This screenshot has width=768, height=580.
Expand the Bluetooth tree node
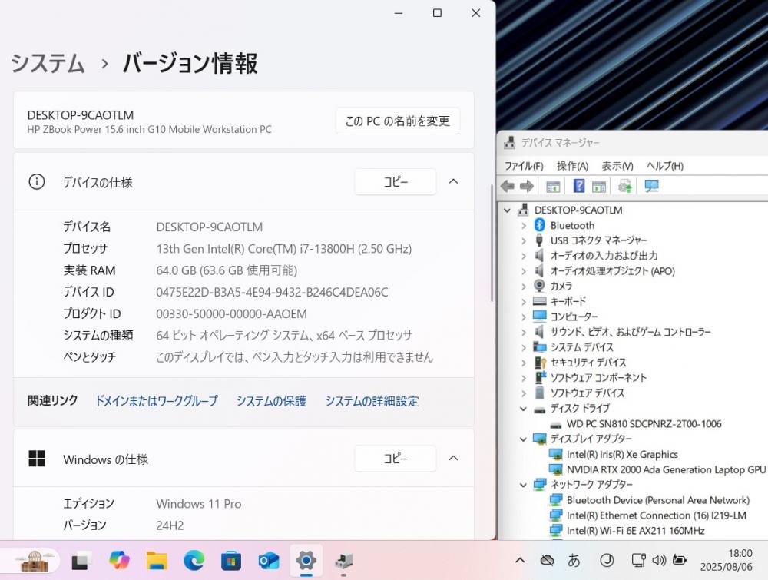(x=524, y=225)
